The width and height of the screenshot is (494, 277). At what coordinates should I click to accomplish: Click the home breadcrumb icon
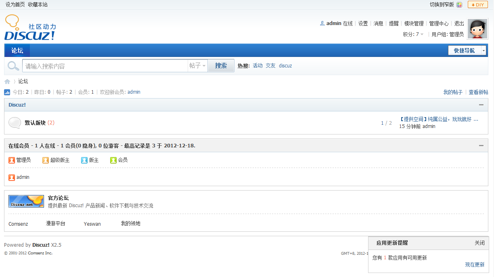coord(7,81)
